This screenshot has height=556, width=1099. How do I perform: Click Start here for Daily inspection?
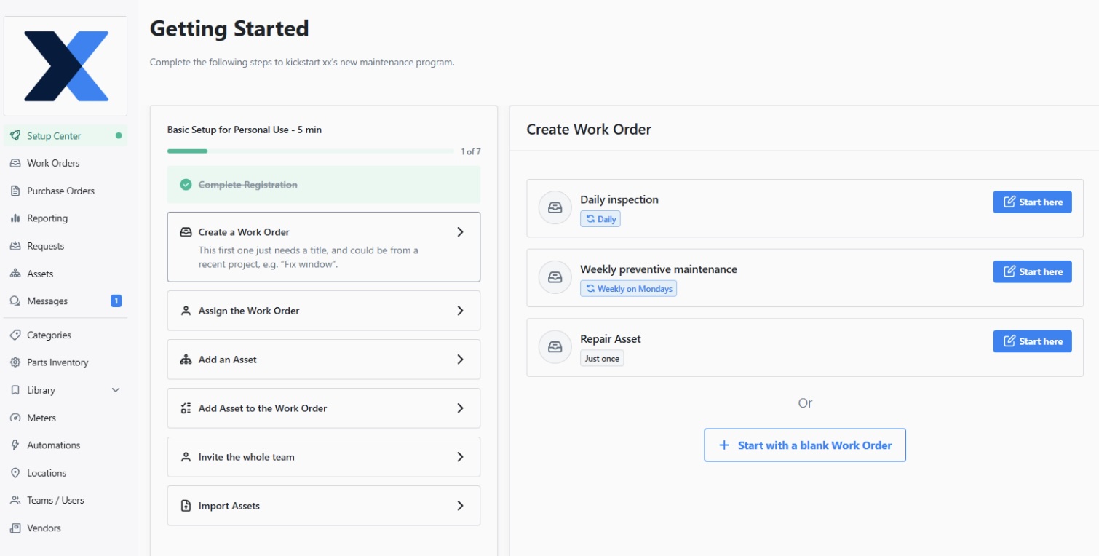click(x=1032, y=202)
